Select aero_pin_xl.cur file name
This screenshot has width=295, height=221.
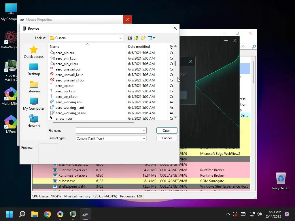click(67, 64)
